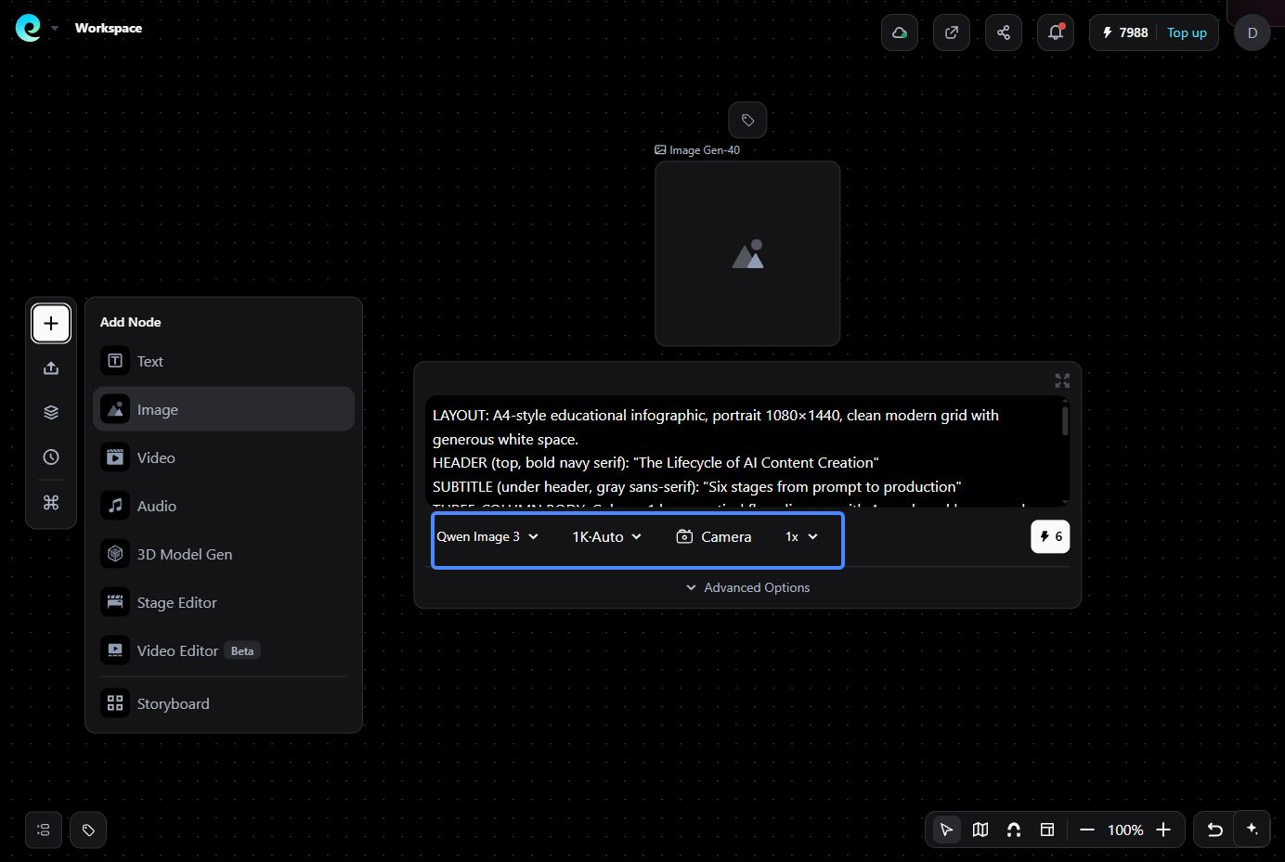Click the tag icon above Image Gen-40

(747, 120)
